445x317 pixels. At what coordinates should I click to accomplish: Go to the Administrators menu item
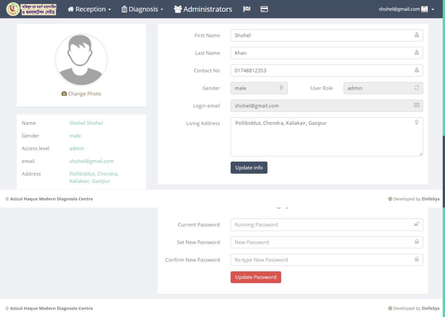click(x=203, y=9)
